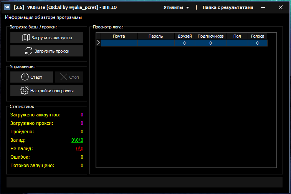Click the row selector arrow in log table

coord(98,43)
